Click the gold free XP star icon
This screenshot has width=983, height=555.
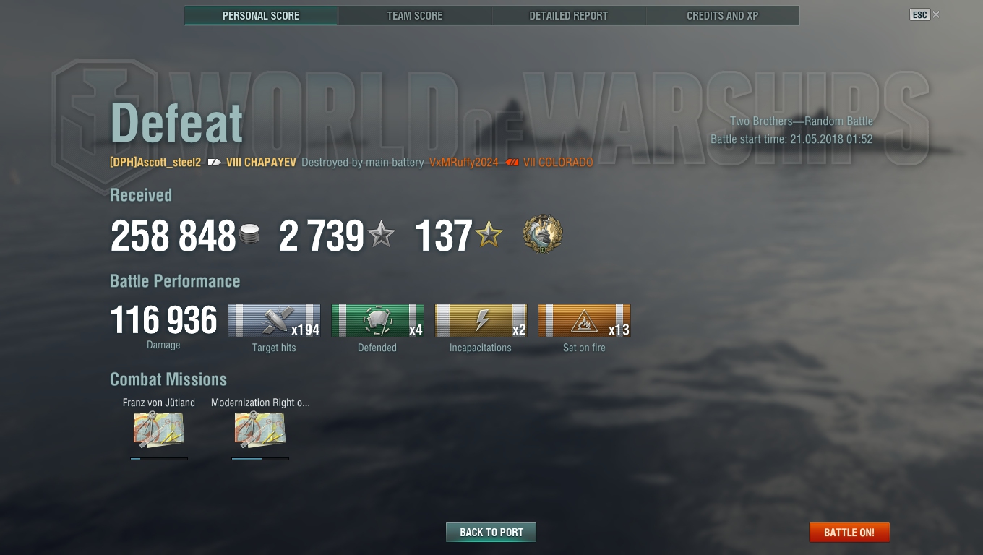pyautogui.click(x=489, y=234)
